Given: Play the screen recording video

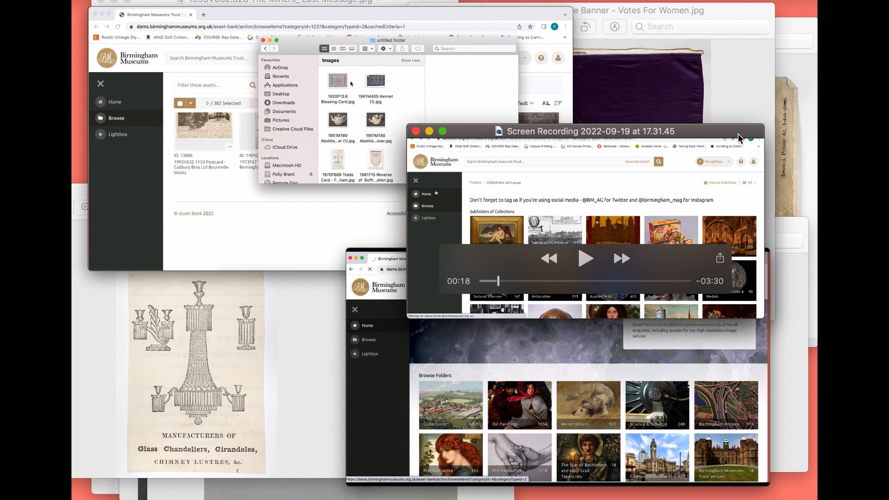Looking at the screenshot, I should point(585,258).
